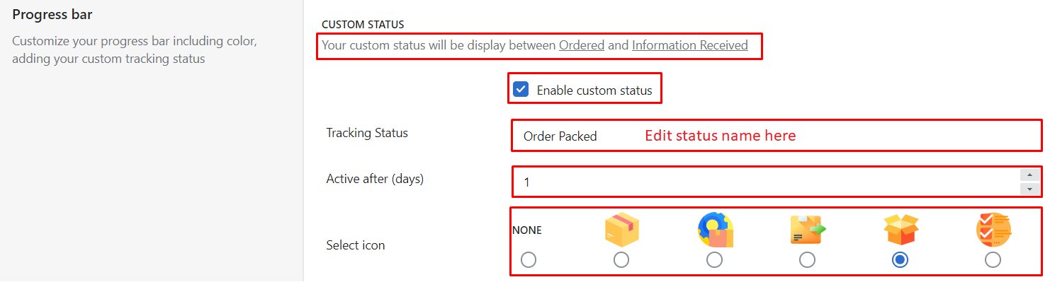Click the package with green arrow icon
This screenshot has width=1050, height=282.
[x=808, y=230]
